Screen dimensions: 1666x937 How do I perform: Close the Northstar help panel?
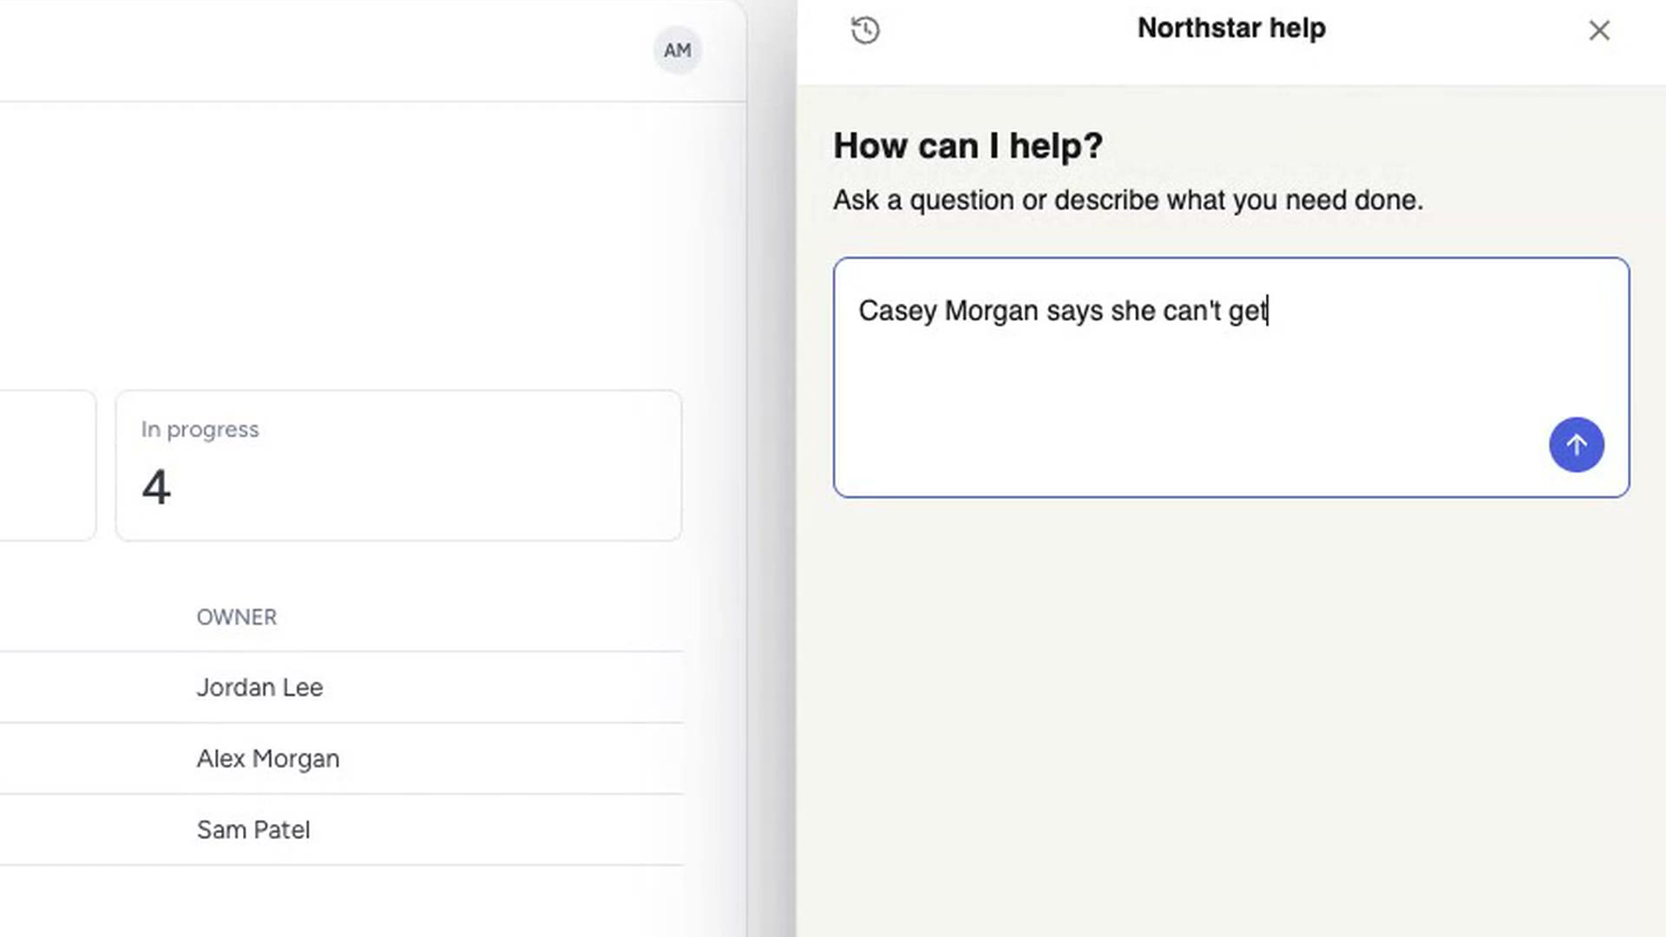(x=1599, y=30)
